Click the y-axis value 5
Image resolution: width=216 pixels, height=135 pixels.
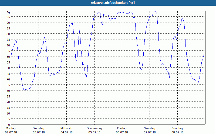coord(9,119)
